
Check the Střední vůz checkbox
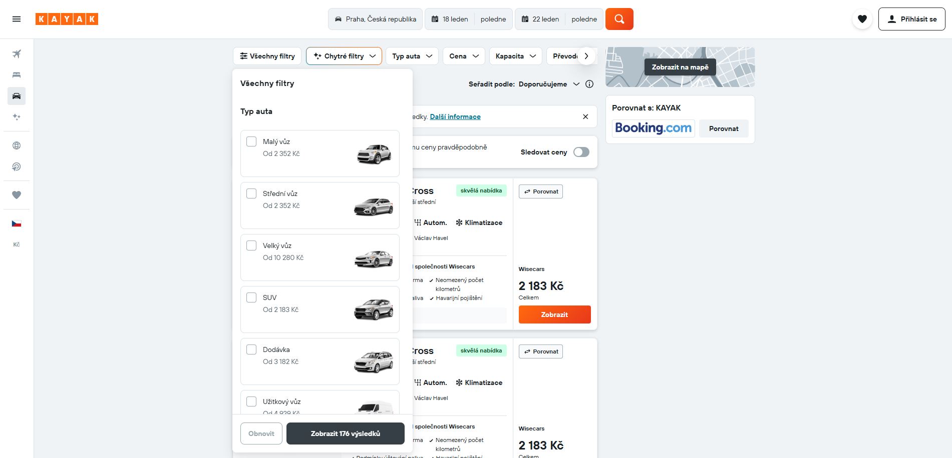click(x=251, y=193)
